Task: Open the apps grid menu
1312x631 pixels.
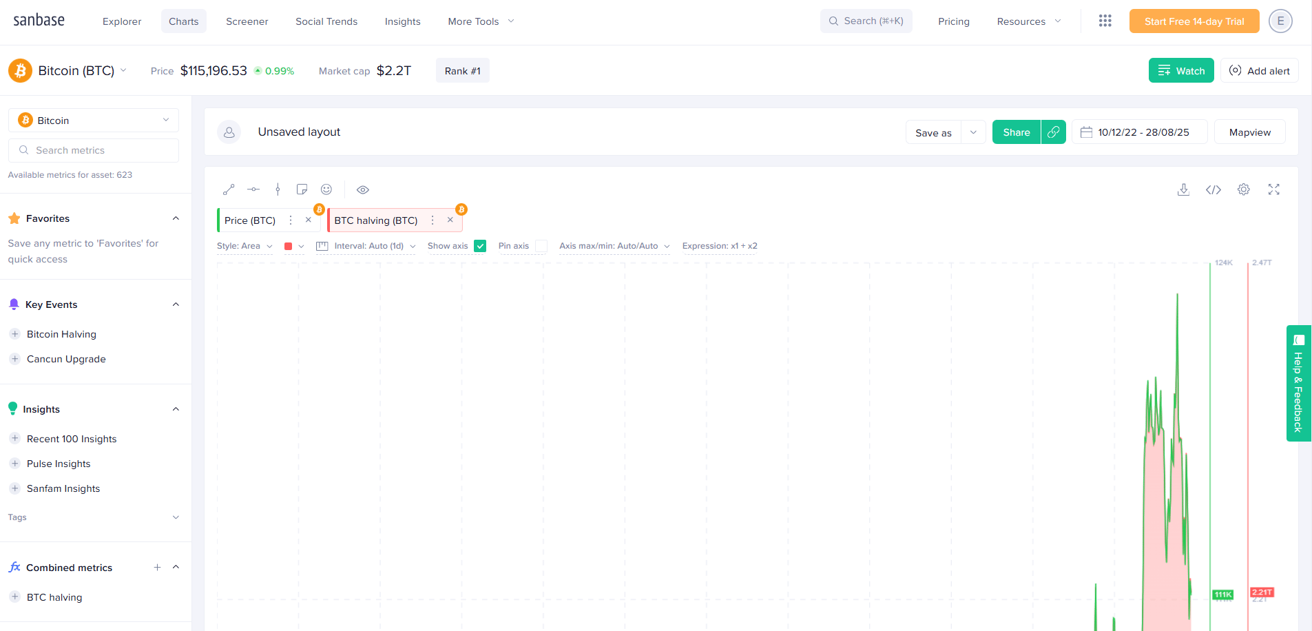Action: (1105, 21)
